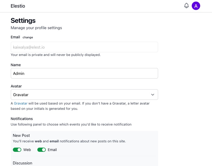
Task: Click the "Manage your profile settings" subtitle
Action: 36,28
